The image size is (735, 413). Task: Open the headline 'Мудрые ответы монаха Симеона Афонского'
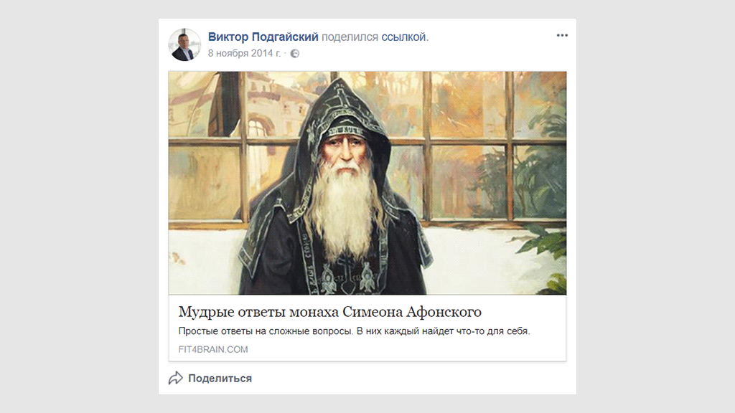(330, 312)
